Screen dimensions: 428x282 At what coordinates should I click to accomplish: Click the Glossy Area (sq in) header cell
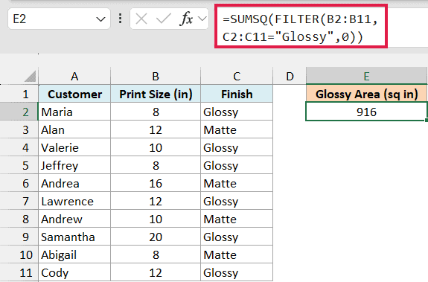click(x=366, y=94)
